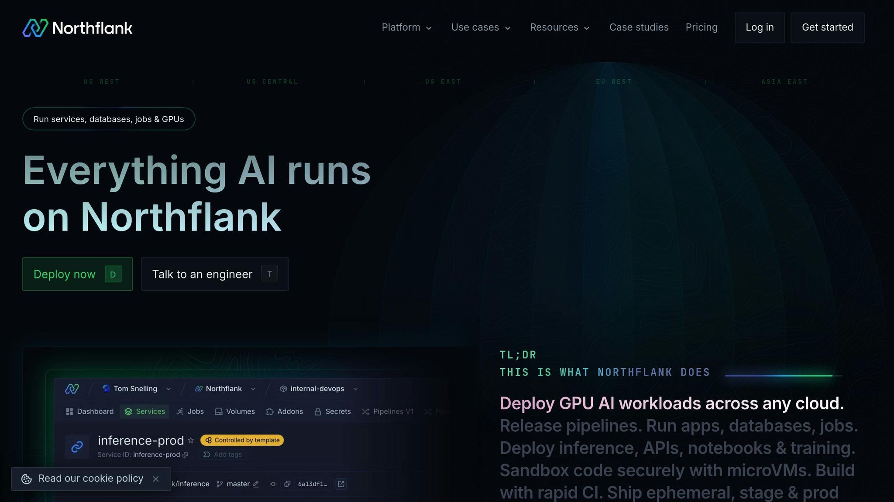This screenshot has width=894, height=502.
Task: Open the Pipelines V1 tab
Action: [x=388, y=411]
